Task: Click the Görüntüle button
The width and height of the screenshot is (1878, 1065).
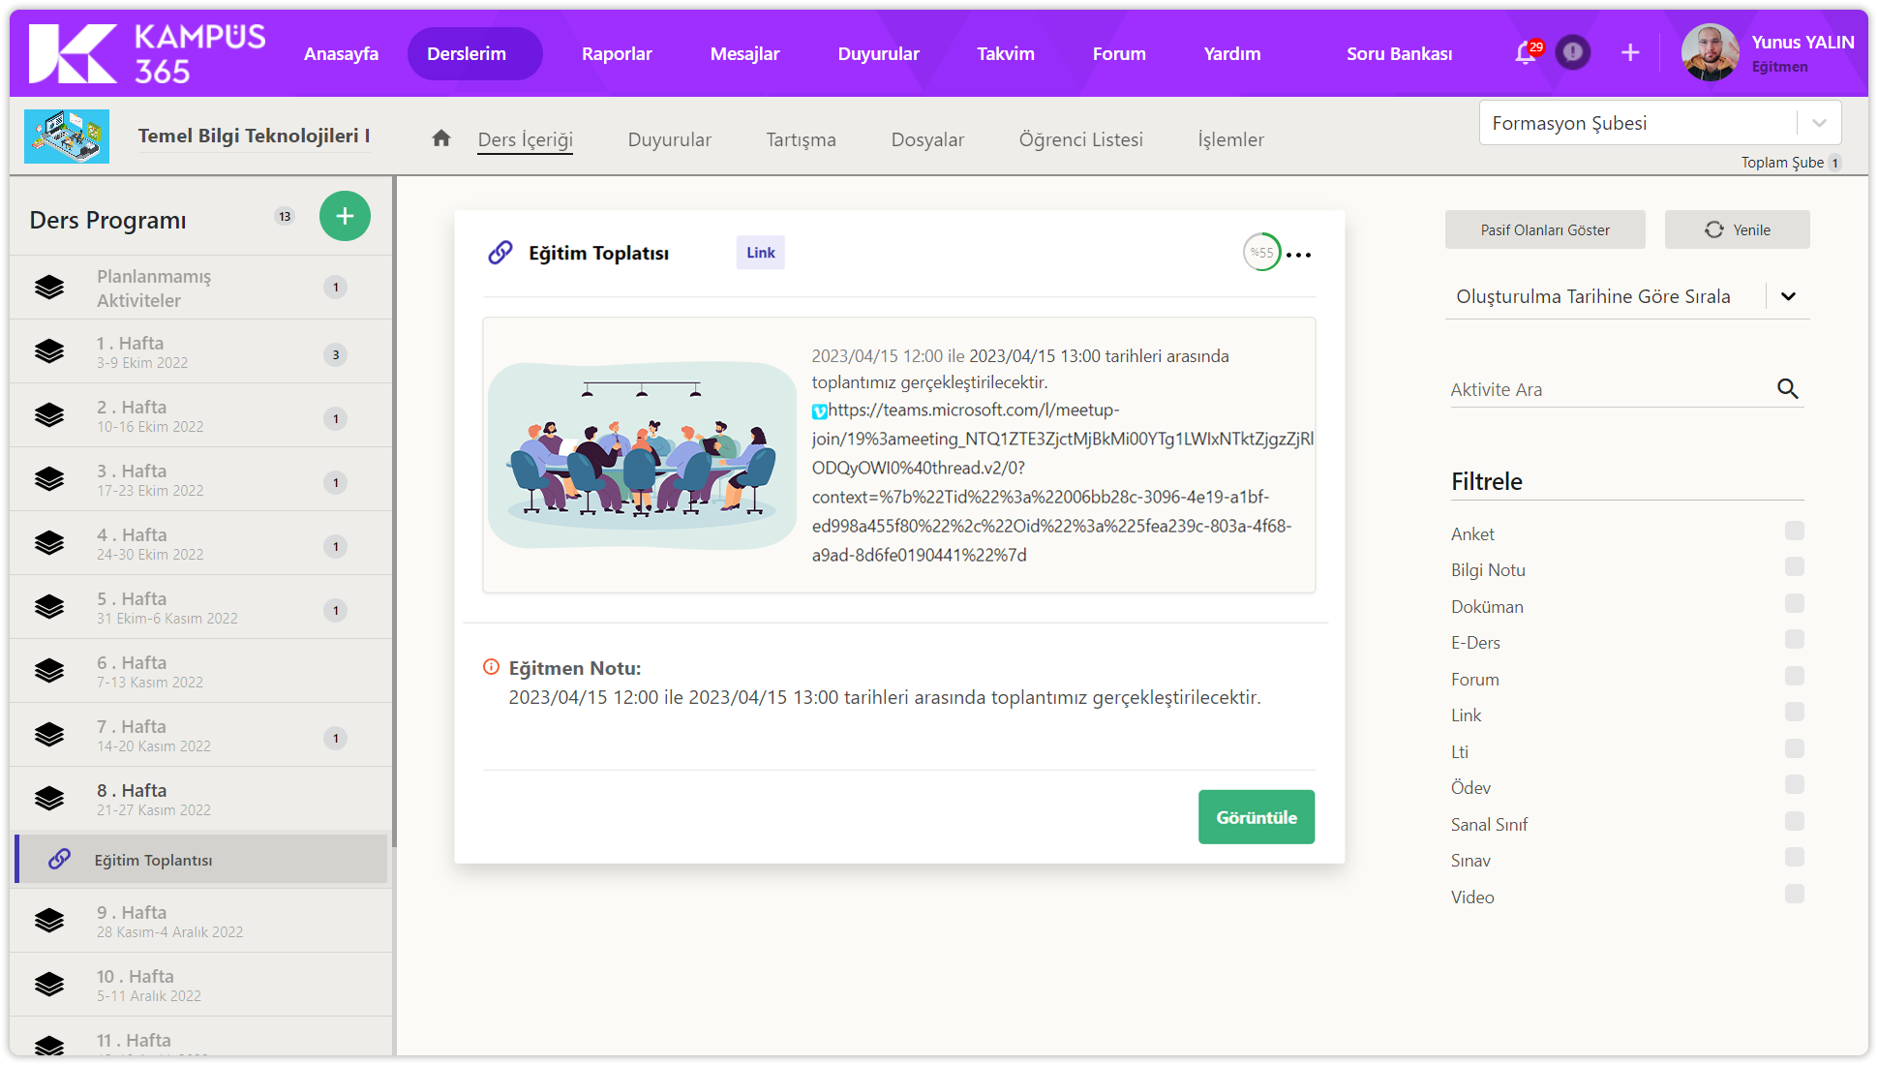Action: [x=1256, y=817]
